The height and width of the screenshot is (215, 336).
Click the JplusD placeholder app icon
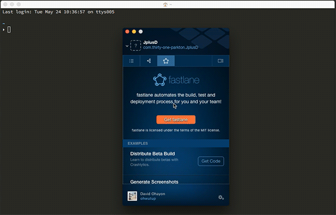click(x=136, y=45)
